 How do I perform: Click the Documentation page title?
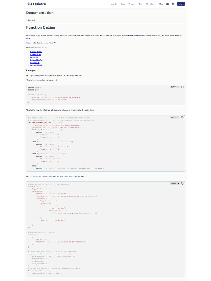(x=40, y=13)
